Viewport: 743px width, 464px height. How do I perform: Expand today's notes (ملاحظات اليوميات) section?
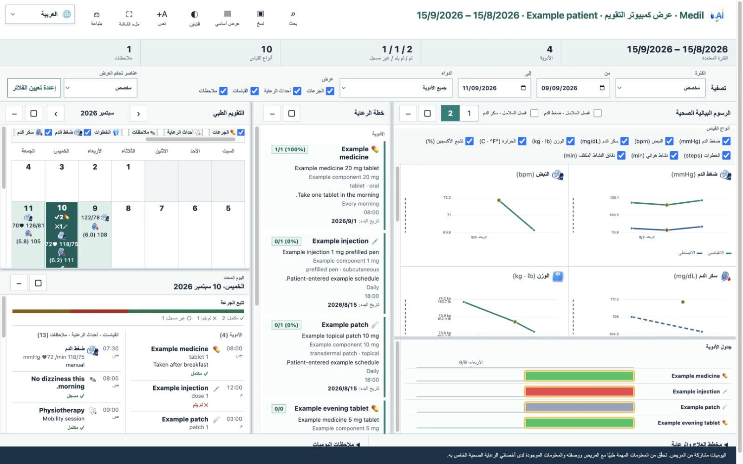coord(336,444)
